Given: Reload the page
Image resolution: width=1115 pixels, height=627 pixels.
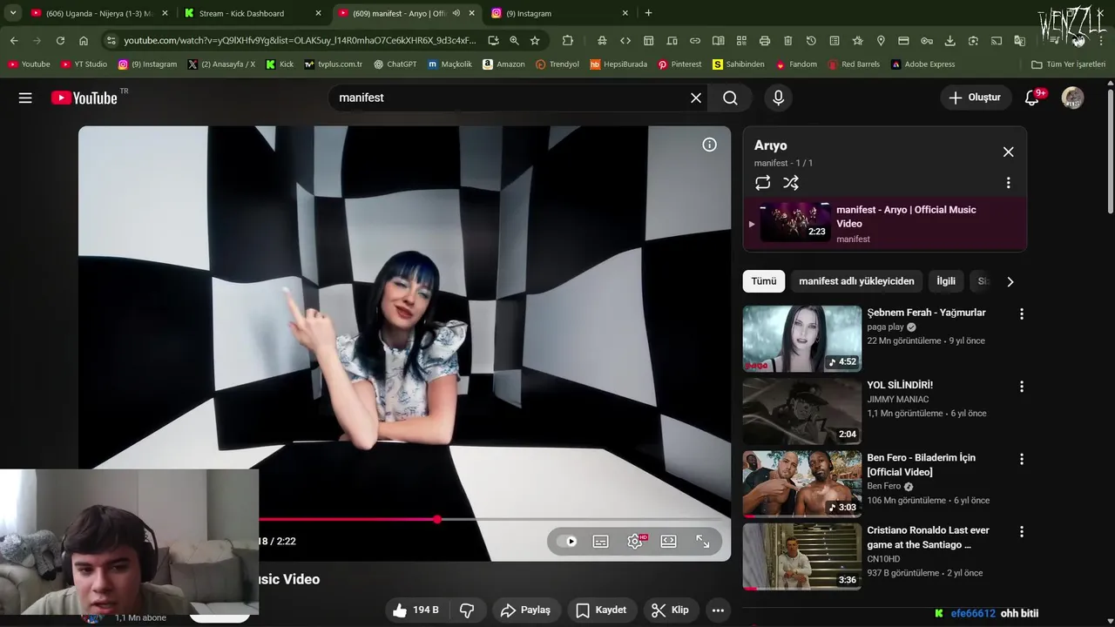Looking at the screenshot, I should point(60,40).
